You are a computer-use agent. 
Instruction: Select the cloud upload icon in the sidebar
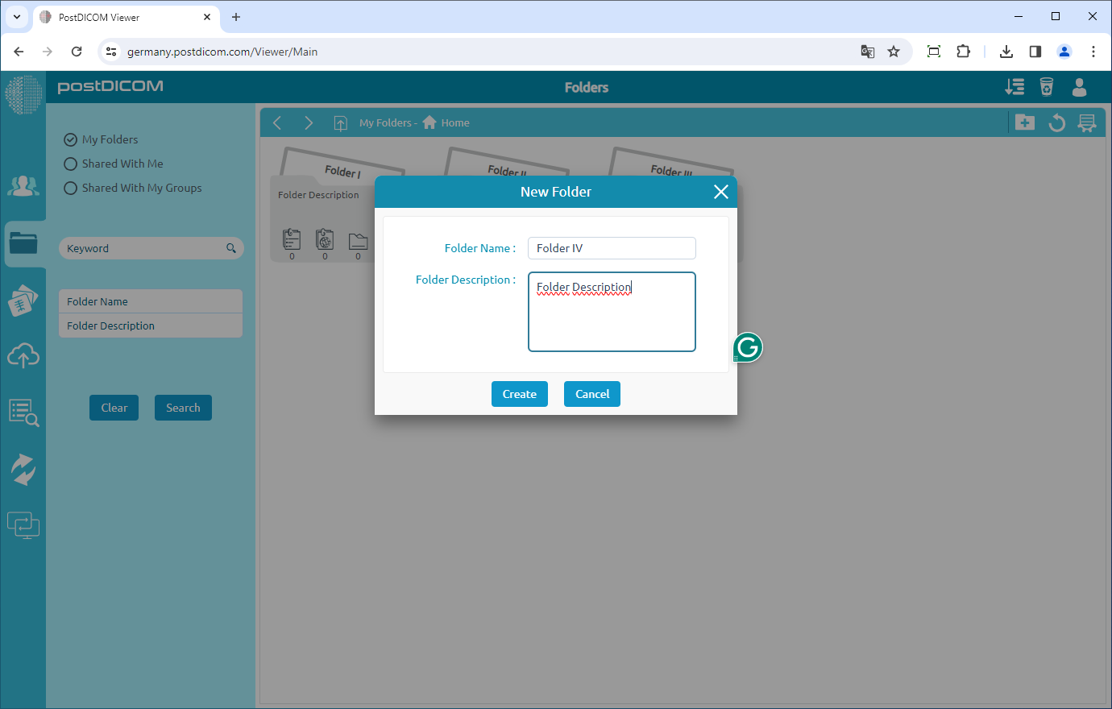point(23,355)
